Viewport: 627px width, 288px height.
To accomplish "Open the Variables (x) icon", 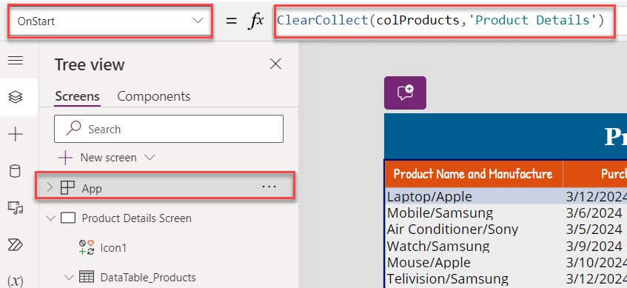I will pos(16,281).
